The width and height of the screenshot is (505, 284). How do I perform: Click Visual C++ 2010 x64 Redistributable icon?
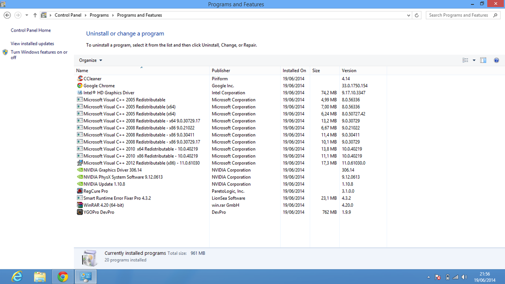click(x=80, y=149)
